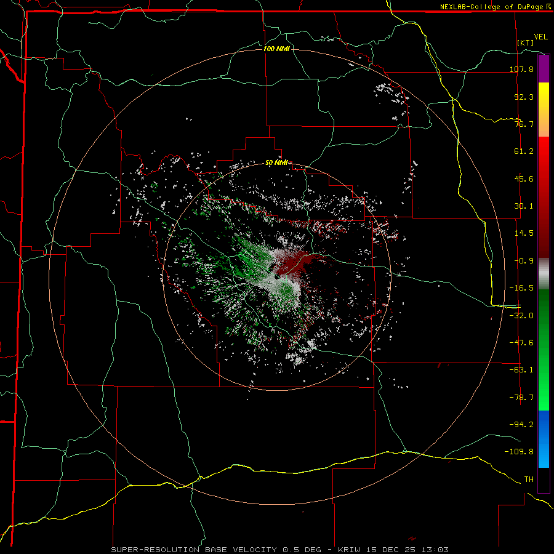Click the -47.6 velocity legend value
This screenshot has width=554, height=554.
point(522,343)
